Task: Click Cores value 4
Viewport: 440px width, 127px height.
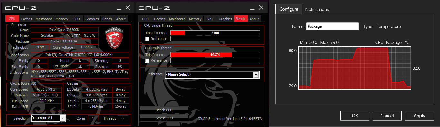Action: 93,118
